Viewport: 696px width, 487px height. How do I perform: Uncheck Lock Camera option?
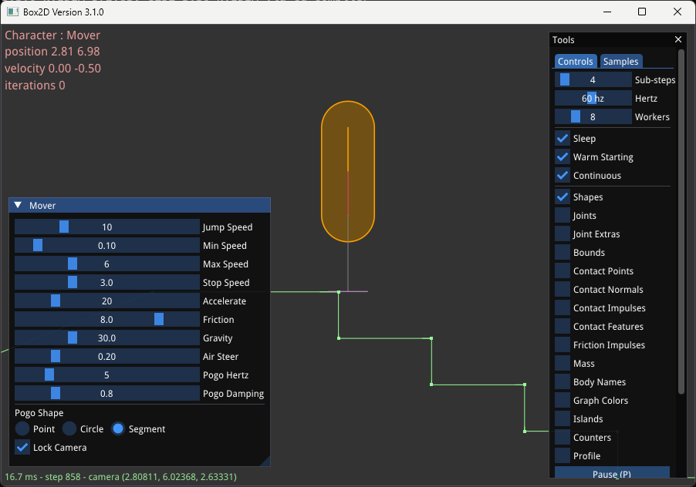(x=23, y=448)
